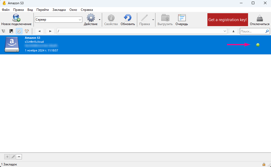
Task: Open the Действие gear menu
Action: 91,20
